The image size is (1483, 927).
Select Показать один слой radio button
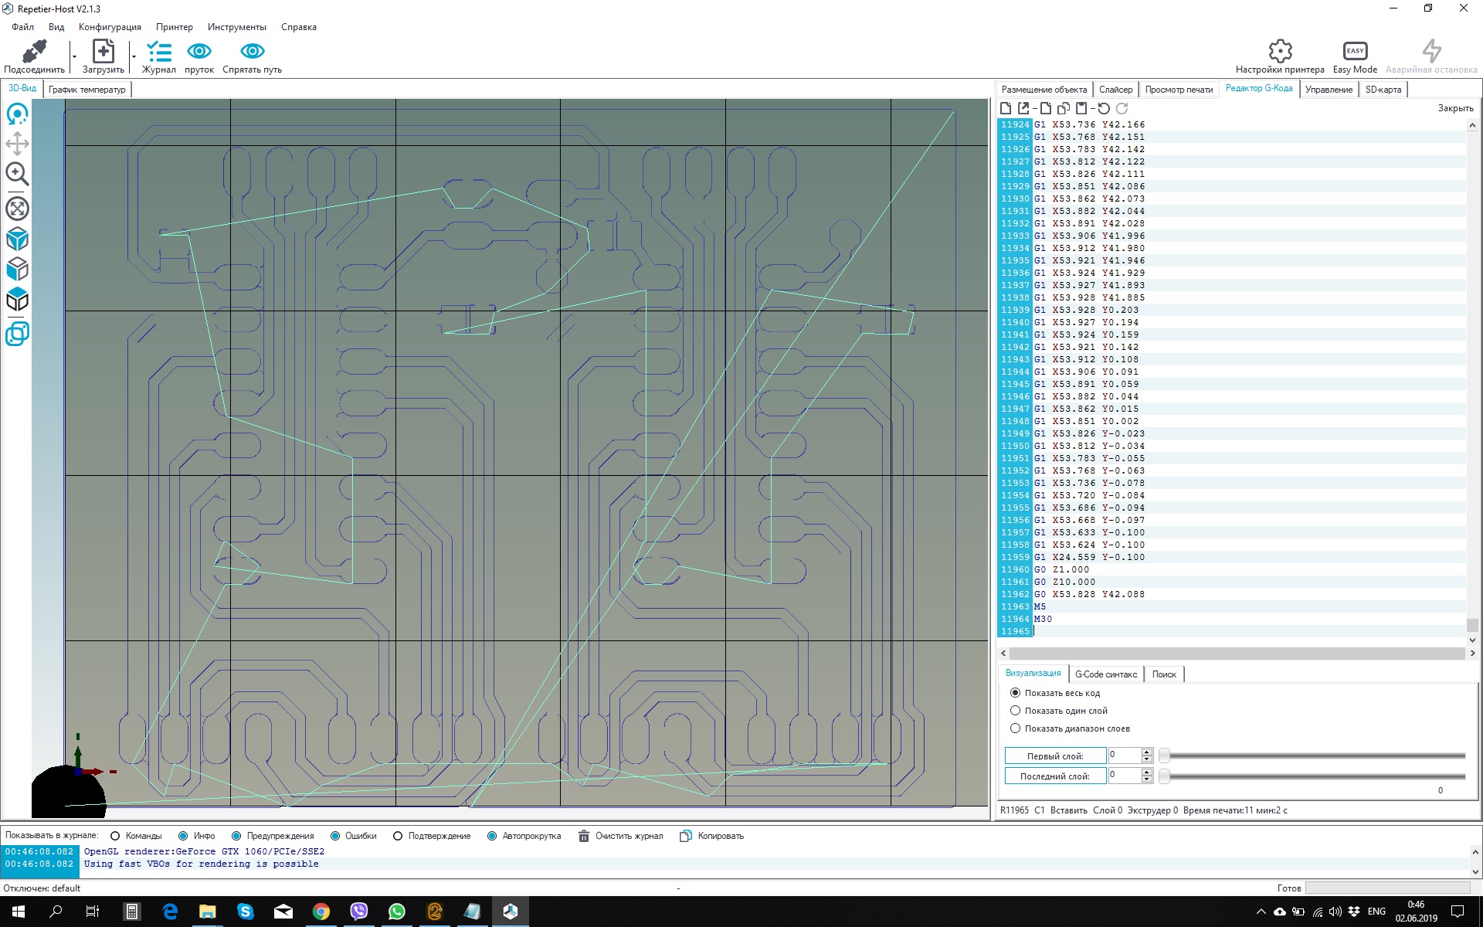pos(1016,711)
